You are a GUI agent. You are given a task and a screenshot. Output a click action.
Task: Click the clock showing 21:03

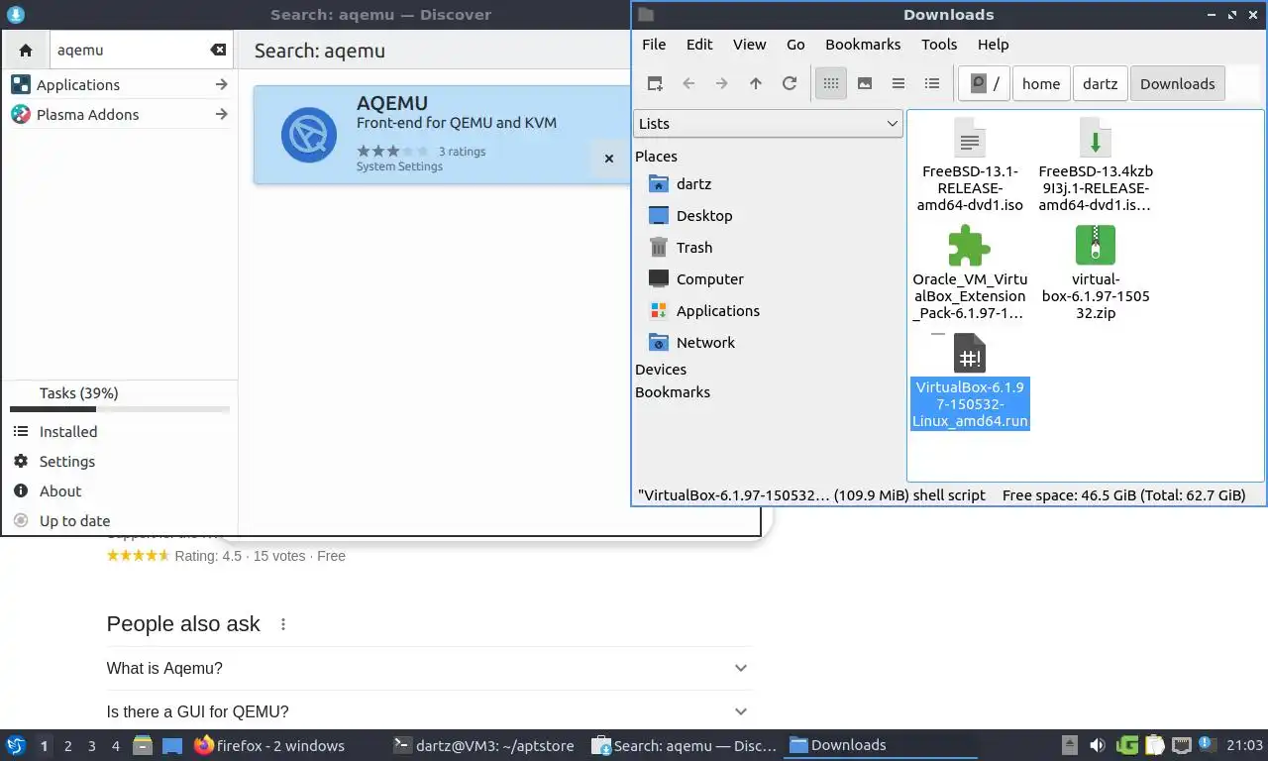coord(1245,745)
